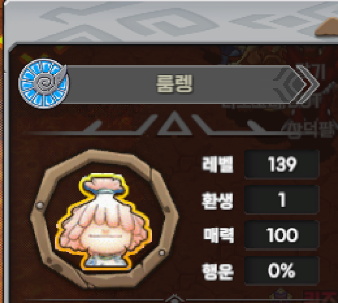Click the 매력 stat label
This screenshot has height=303, width=338.
coord(218,235)
